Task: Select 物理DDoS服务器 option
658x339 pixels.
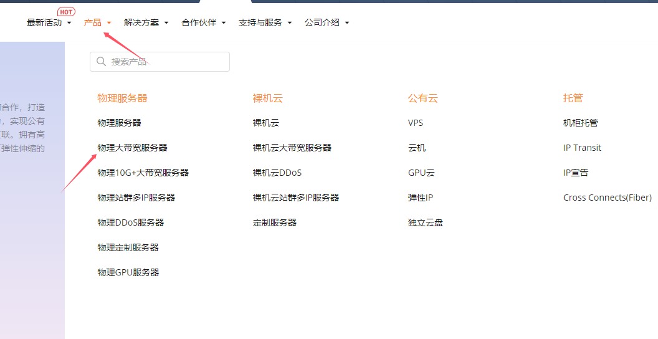Action: 130,222
